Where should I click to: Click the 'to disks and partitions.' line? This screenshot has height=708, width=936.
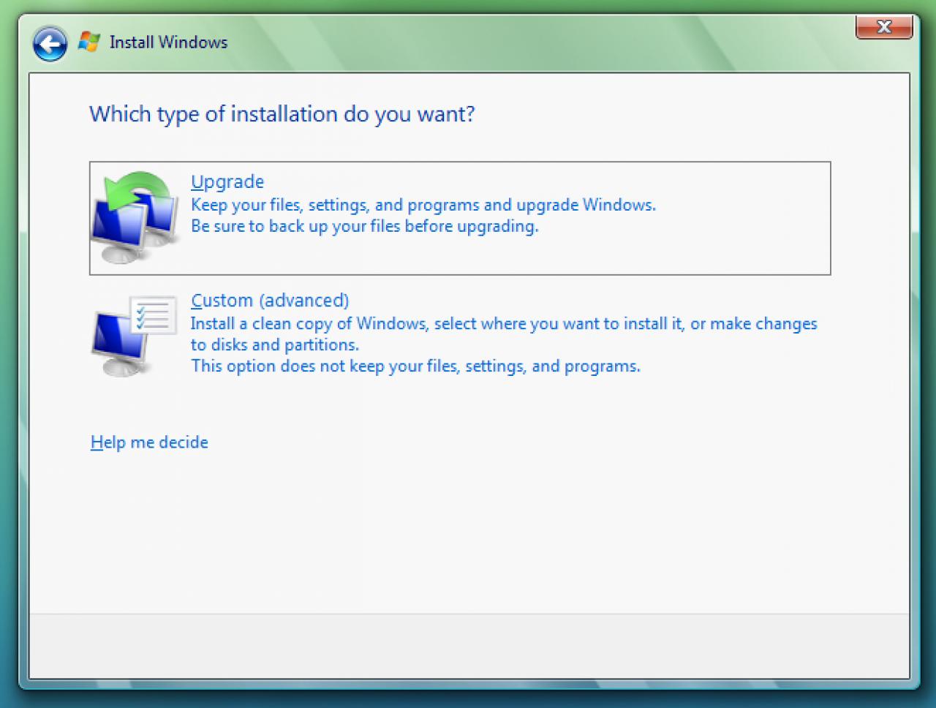click(x=275, y=344)
